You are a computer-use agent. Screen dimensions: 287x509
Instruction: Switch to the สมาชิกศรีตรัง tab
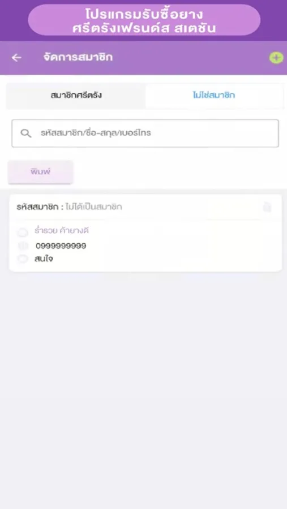pyautogui.click(x=76, y=96)
